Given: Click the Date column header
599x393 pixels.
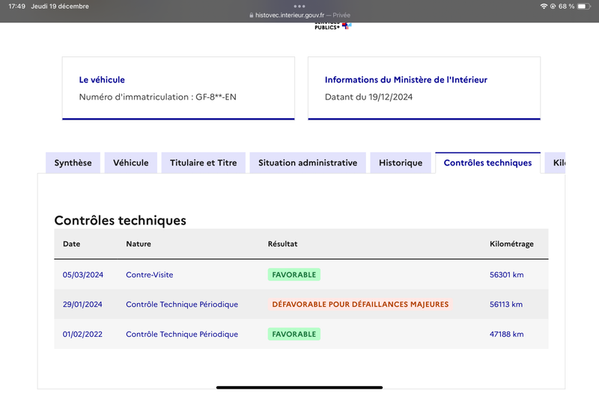Looking at the screenshot, I should 71,244.
